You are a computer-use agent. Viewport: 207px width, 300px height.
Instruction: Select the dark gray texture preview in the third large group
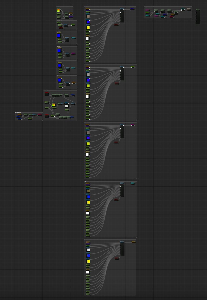[x=88, y=132]
